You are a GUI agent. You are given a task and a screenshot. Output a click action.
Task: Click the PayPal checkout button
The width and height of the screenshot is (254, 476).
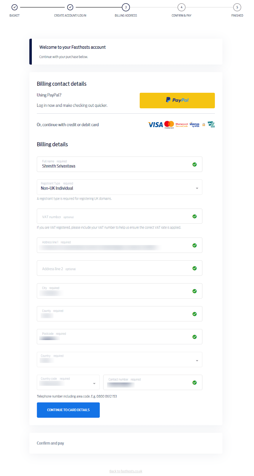[177, 100]
